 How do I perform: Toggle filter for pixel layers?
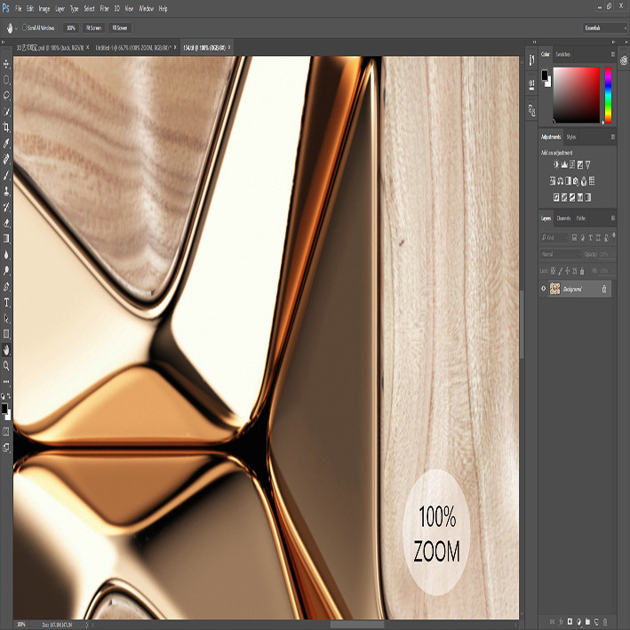(574, 237)
